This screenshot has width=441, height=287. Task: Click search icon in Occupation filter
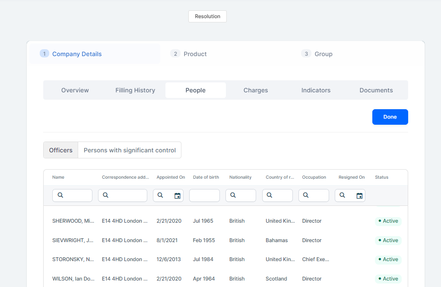306,195
